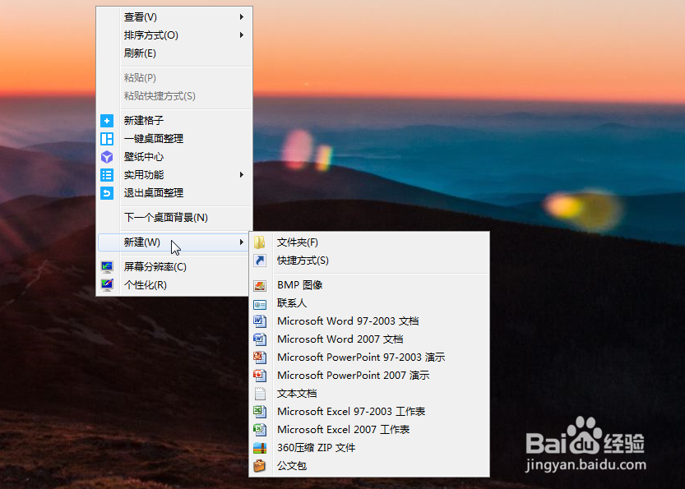Expand the 排序方式(O) submenu arrow

click(x=241, y=35)
